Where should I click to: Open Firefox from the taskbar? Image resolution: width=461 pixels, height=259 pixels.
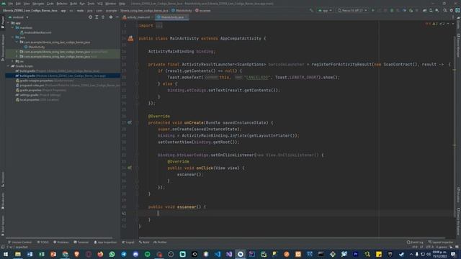pos(100,254)
